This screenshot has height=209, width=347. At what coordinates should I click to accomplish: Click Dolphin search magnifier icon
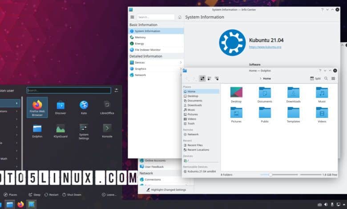[326, 79]
